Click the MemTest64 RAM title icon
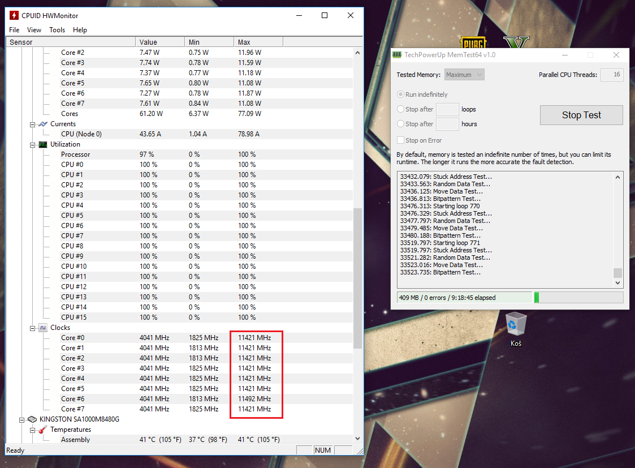The height and width of the screenshot is (468, 635). [x=397, y=55]
